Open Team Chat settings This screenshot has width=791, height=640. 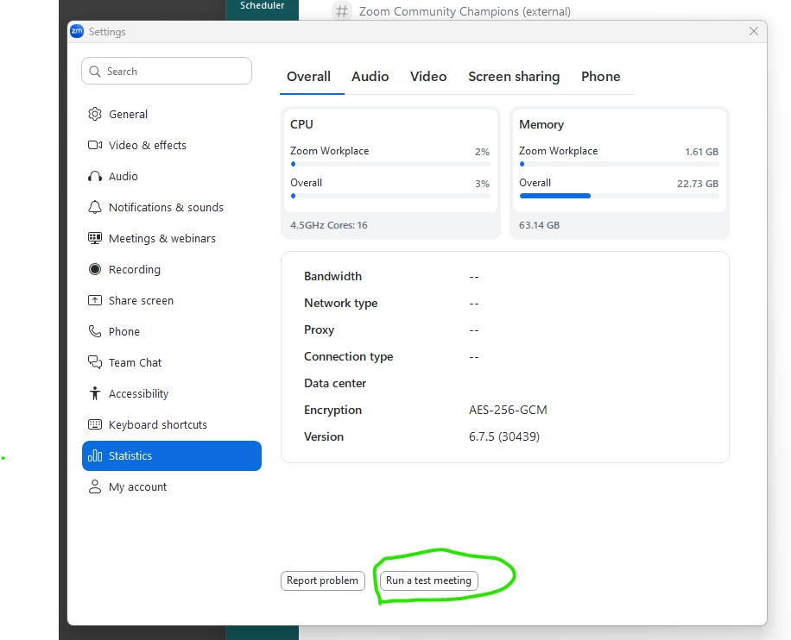click(x=172, y=362)
